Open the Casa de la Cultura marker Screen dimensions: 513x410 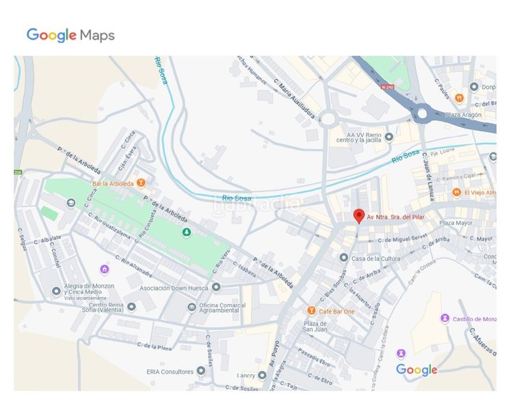click(x=343, y=258)
